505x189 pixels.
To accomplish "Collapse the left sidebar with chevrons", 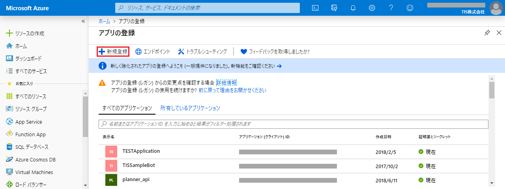I will tap(83, 21).
